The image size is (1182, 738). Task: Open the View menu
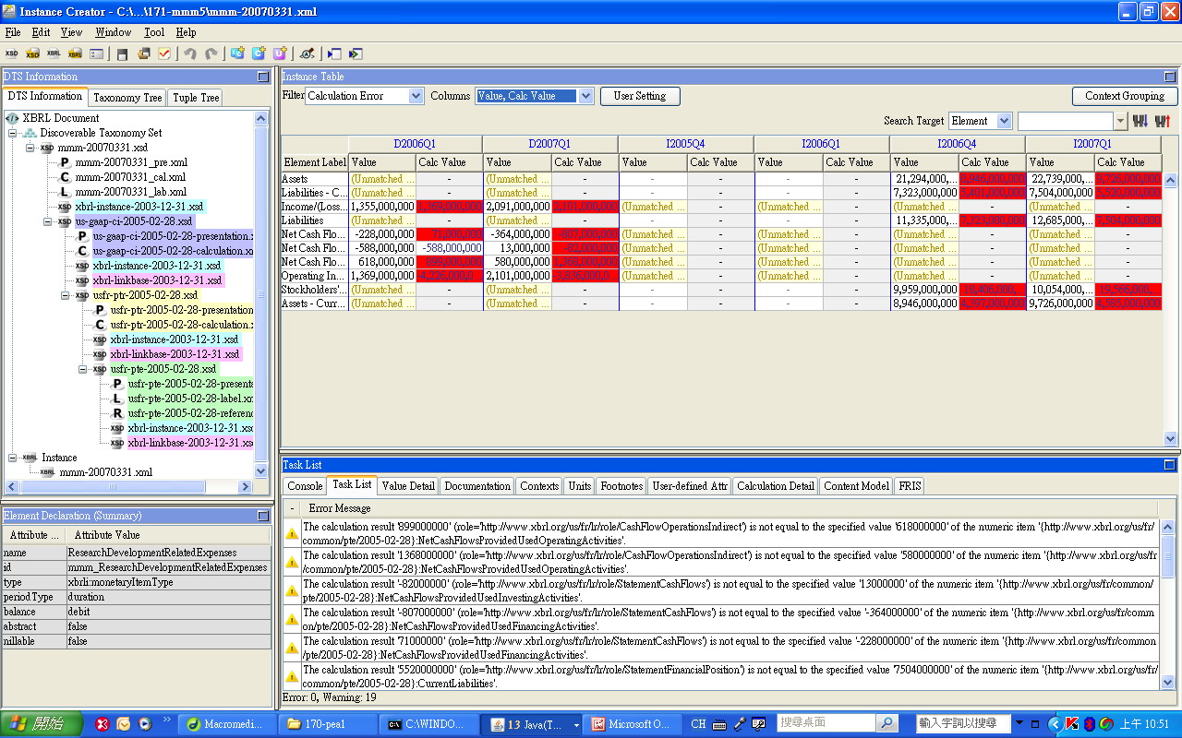pos(71,32)
